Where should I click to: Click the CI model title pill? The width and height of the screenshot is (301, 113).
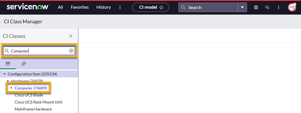pyautogui.click(x=151, y=7)
